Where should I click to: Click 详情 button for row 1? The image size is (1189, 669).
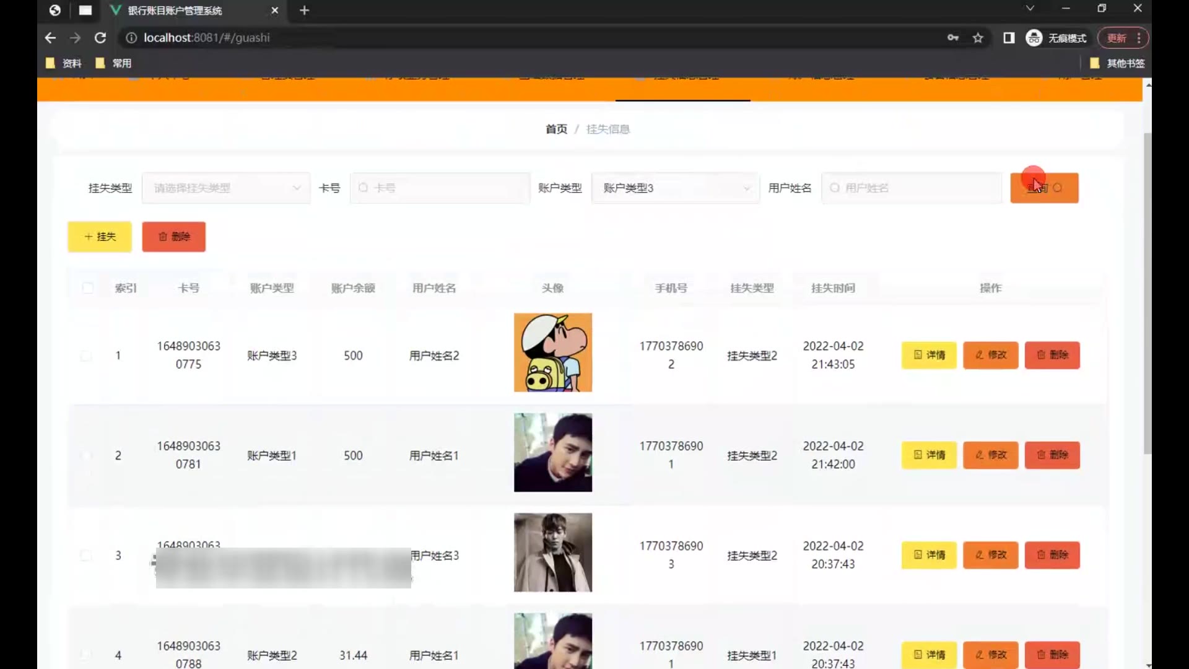click(x=929, y=355)
